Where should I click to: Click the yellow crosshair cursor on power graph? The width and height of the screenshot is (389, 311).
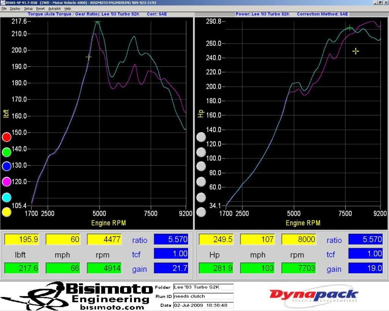click(356, 51)
